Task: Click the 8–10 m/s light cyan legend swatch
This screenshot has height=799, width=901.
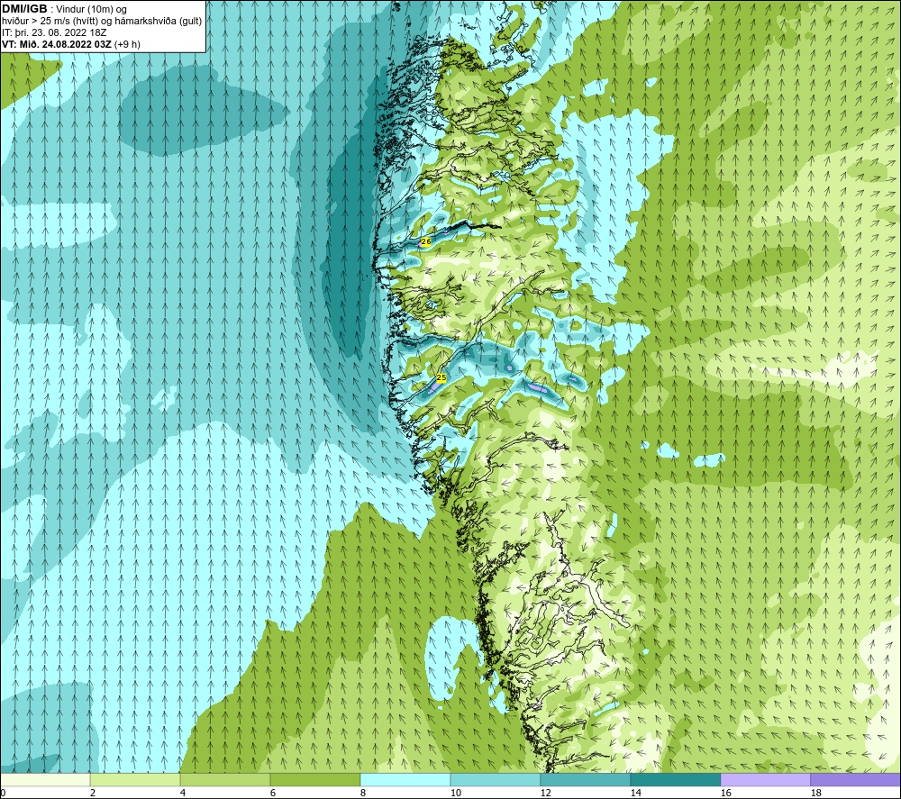Action: (405, 779)
